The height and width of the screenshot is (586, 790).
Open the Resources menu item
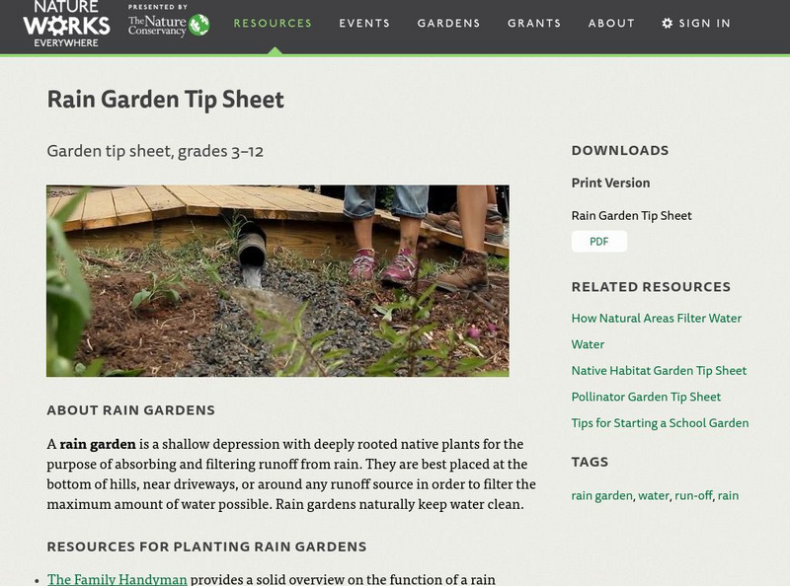click(x=273, y=23)
